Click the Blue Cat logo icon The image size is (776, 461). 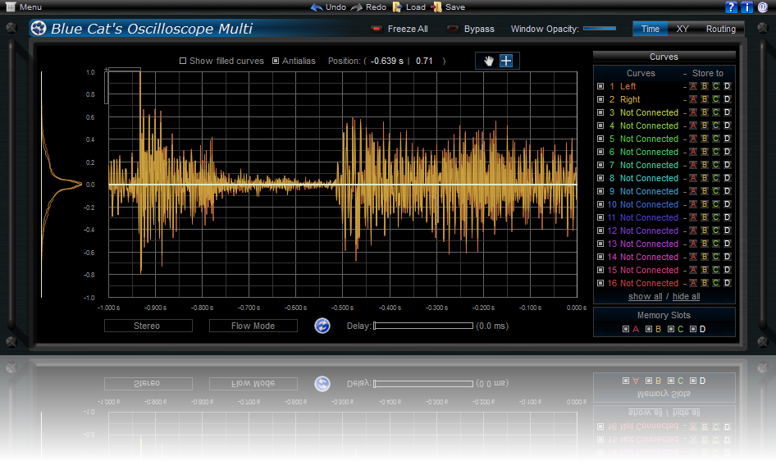coord(38,28)
